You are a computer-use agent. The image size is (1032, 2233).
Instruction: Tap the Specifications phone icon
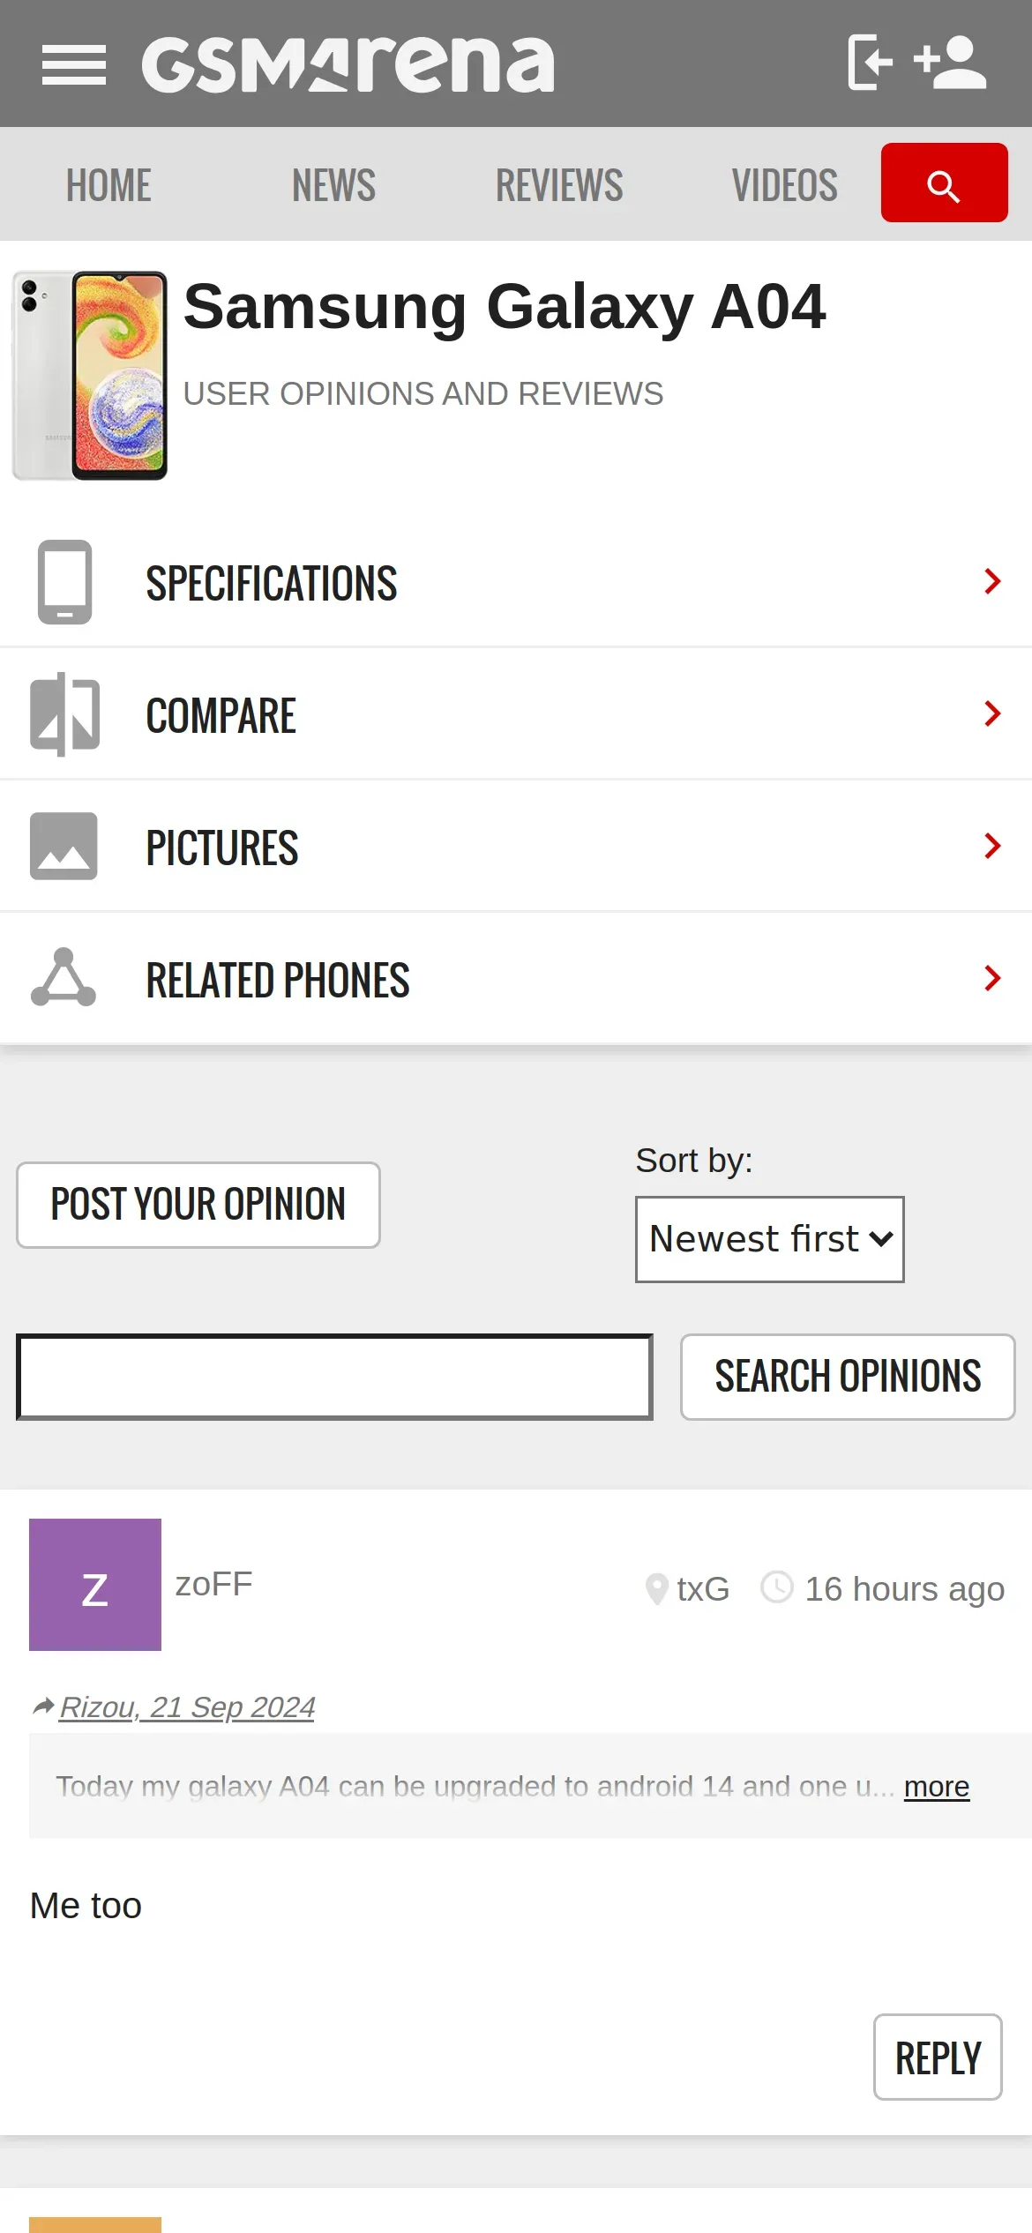[x=64, y=582]
